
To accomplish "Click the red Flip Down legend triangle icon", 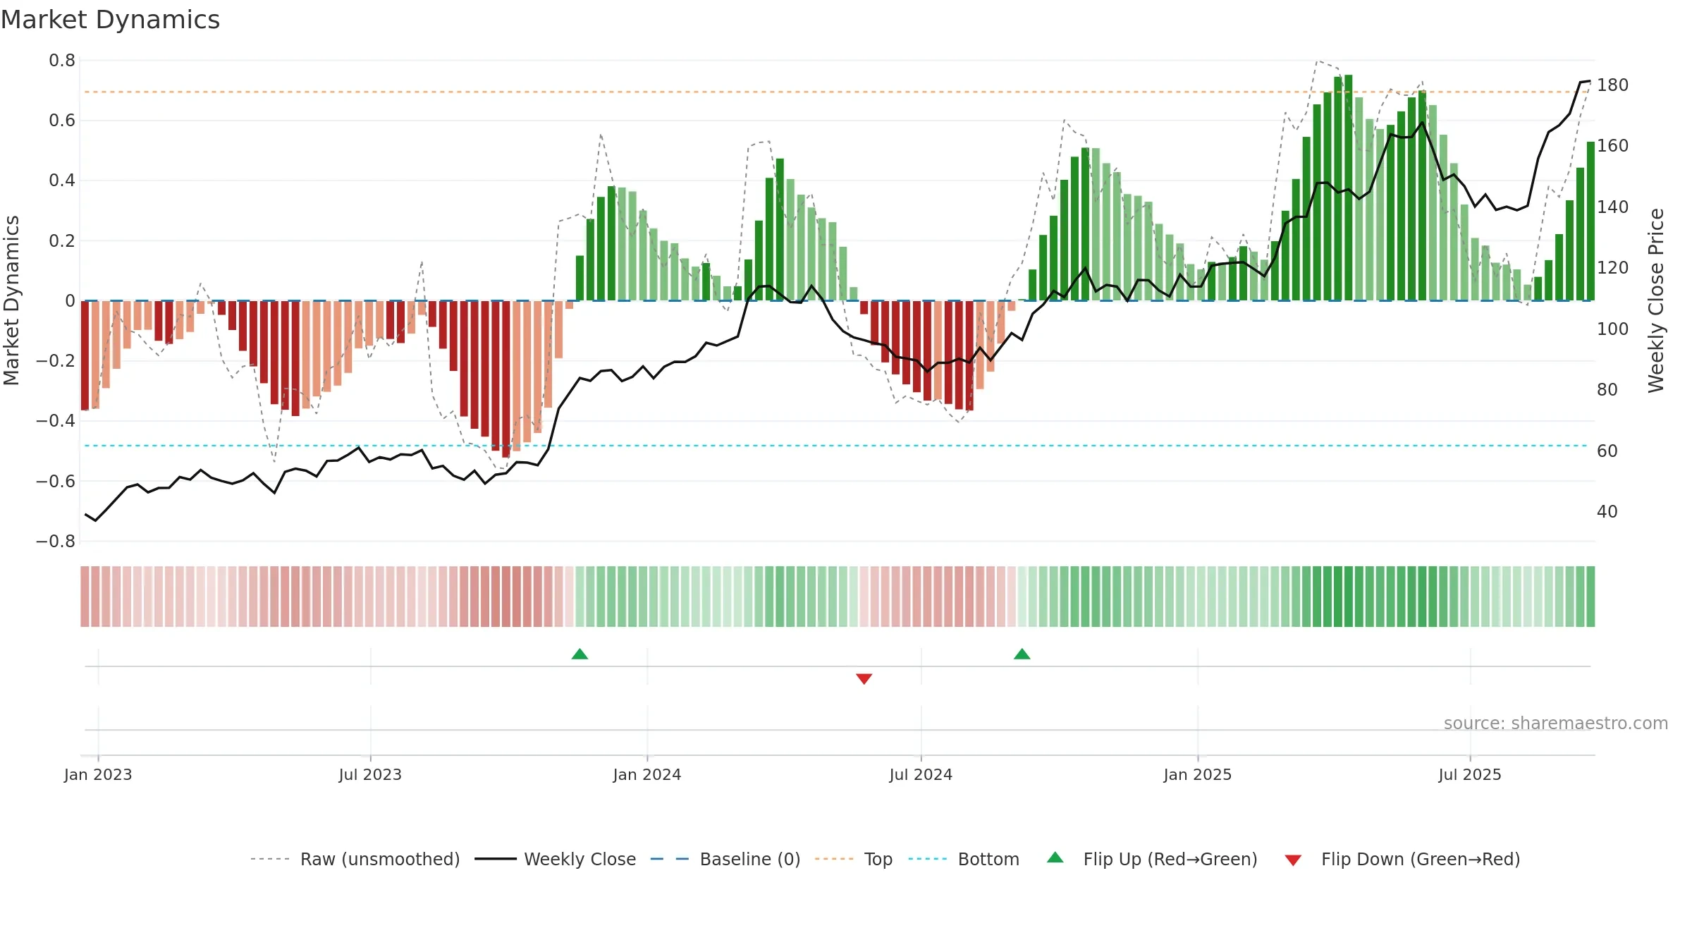I will tap(1293, 860).
